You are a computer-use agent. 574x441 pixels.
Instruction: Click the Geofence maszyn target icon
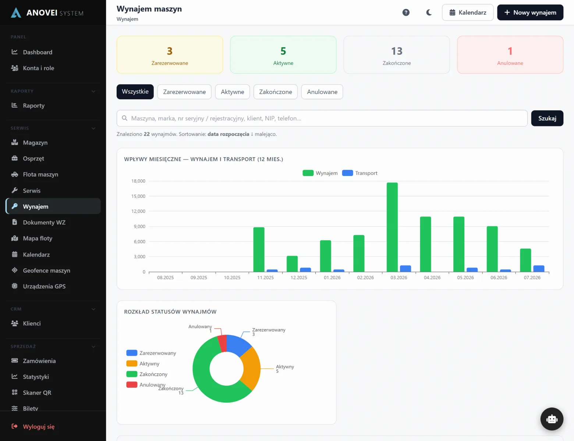tap(15, 270)
